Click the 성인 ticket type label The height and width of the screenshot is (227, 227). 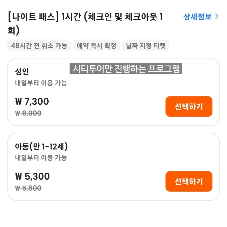pos(22,72)
